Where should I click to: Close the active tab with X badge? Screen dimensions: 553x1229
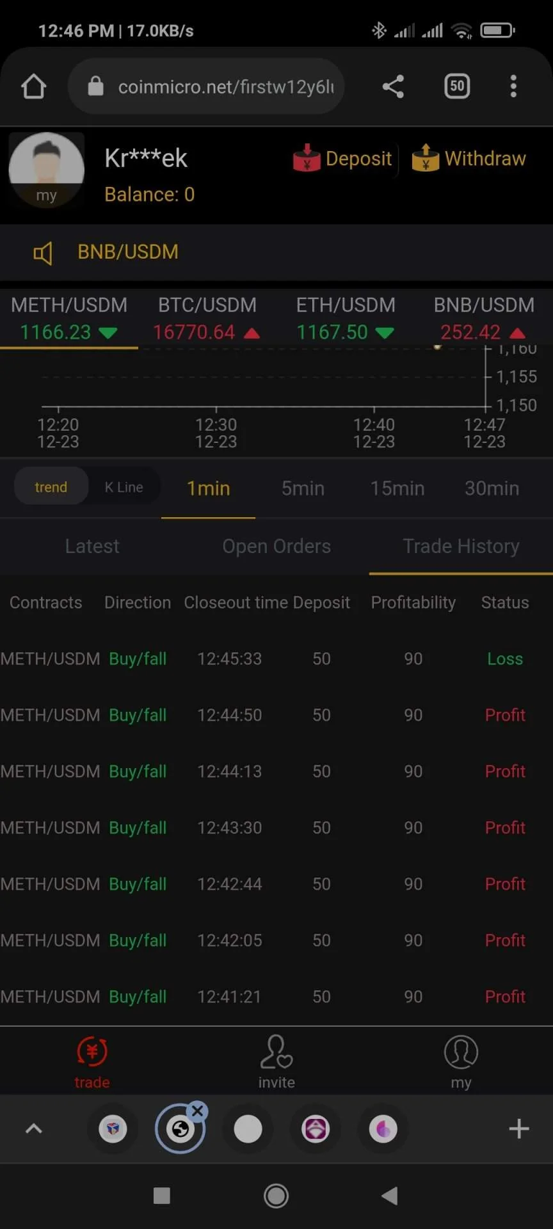198,1111
